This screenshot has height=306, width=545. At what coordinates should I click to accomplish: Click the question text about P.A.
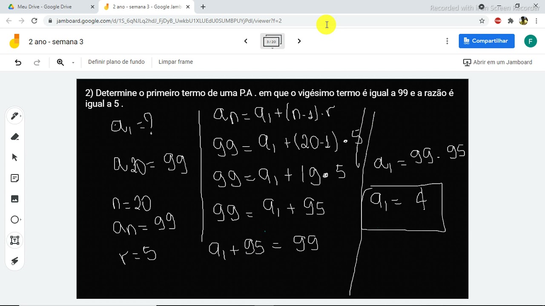click(270, 98)
